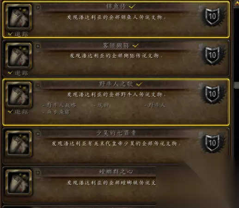This screenshot has height=208, width=239.
Task: Click the 10-point shield on 锦鱼传
Action: pos(212,17)
